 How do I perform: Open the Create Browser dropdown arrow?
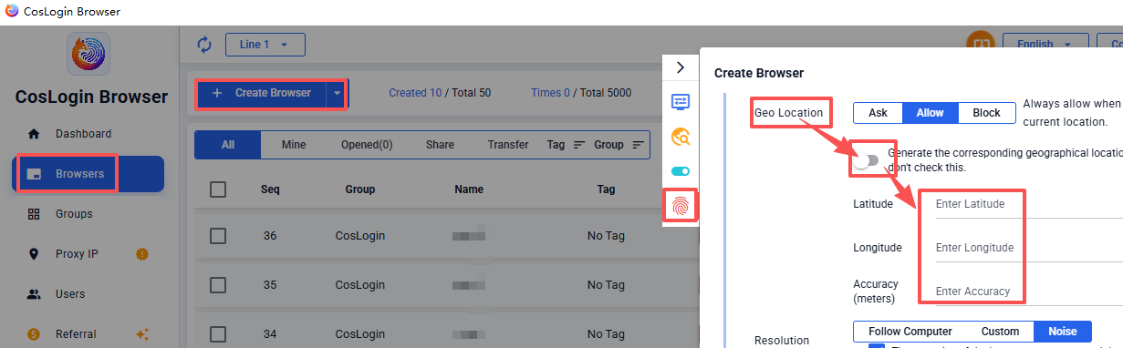[x=337, y=93]
